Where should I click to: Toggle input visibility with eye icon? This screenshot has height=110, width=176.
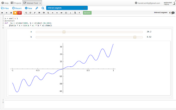point(7,13)
